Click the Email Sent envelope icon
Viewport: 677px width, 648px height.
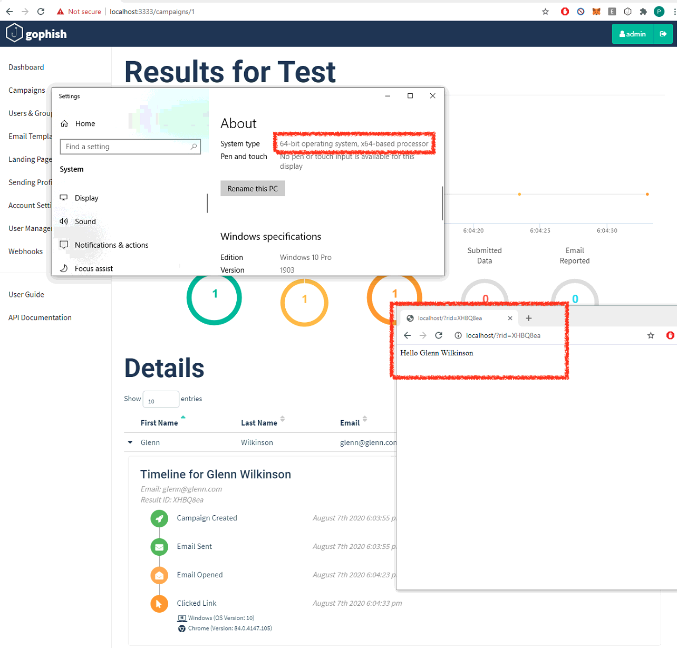click(x=159, y=547)
